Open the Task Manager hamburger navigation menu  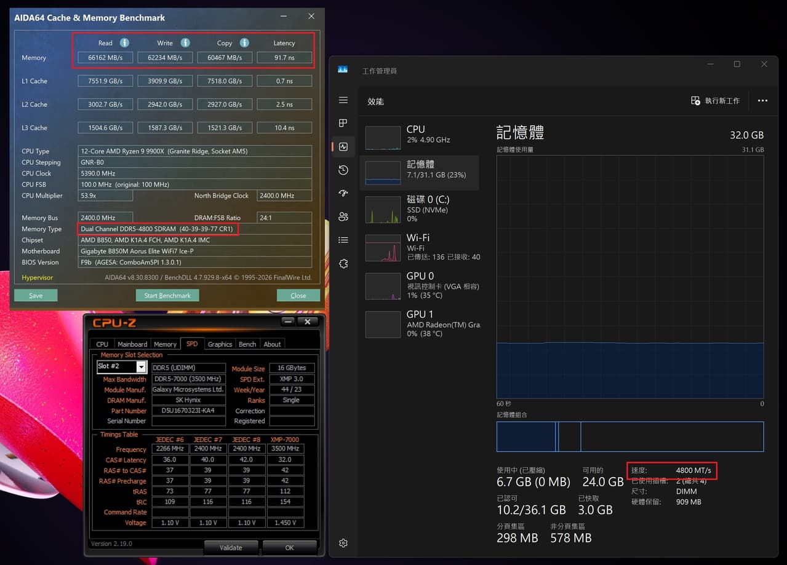coord(343,100)
